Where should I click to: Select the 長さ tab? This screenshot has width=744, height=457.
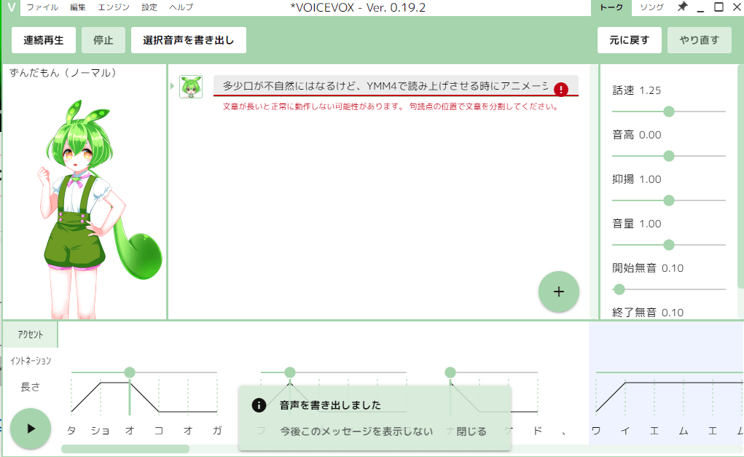click(31, 387)
